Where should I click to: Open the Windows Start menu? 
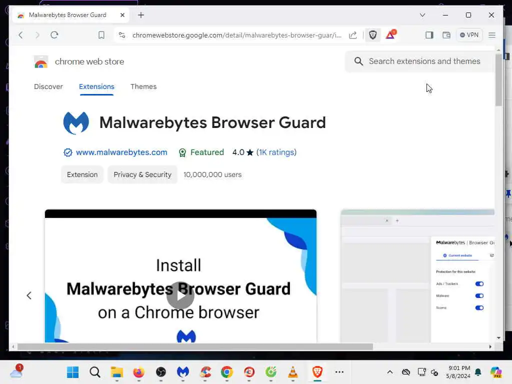[x=72, y=372]
